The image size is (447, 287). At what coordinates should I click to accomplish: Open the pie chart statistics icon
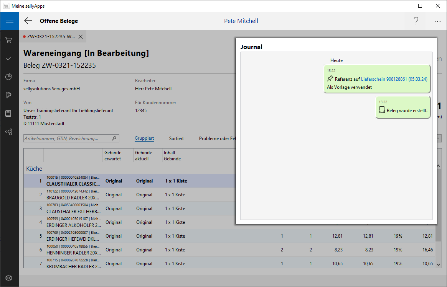pyautogui.click(x=9, y=77)
